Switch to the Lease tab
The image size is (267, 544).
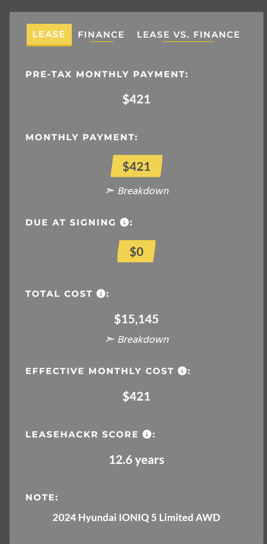click(49, 34)
